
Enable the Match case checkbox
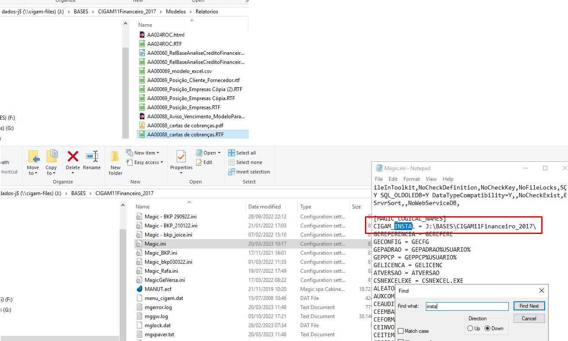pyautogui.click(x=400, y=331)
